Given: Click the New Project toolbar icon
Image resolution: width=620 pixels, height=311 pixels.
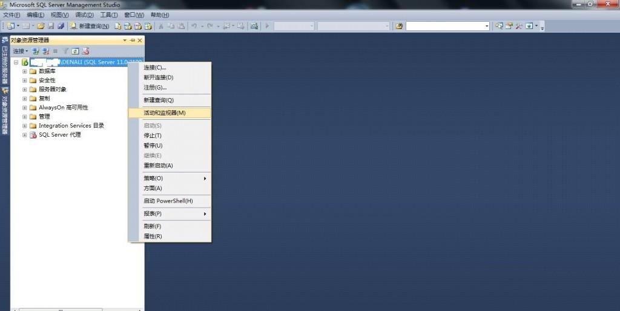Looking at the screenshot, I should tap(11, 26).
